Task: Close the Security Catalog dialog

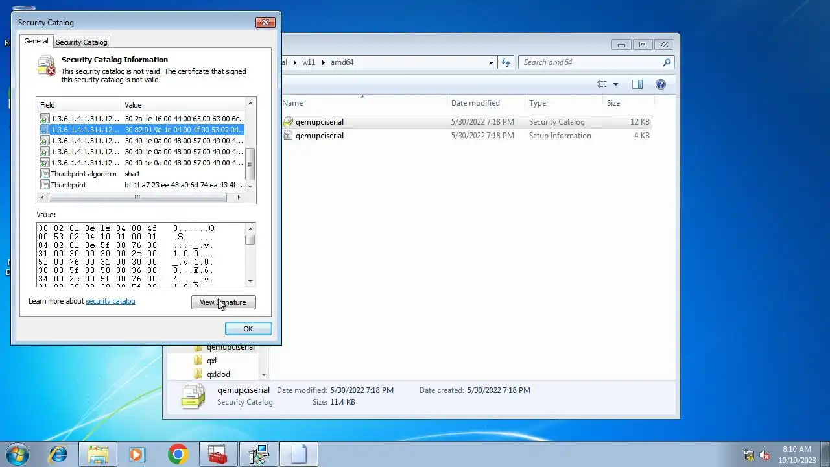Action: [265, 23]
